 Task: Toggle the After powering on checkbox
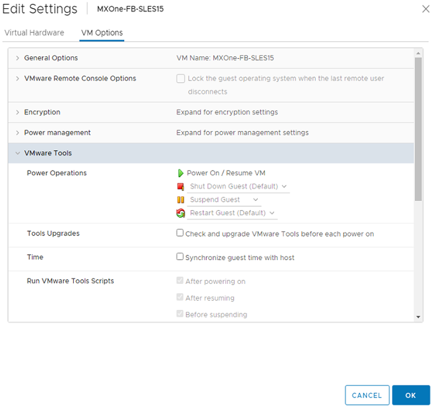[x=180, y=281]
